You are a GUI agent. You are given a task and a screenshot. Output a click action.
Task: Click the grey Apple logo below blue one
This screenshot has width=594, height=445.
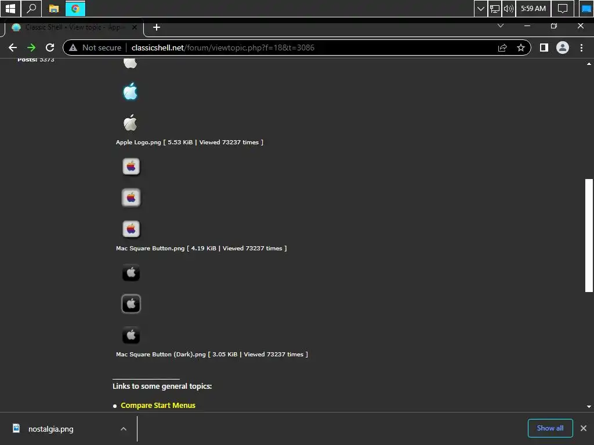click(131, 123)
